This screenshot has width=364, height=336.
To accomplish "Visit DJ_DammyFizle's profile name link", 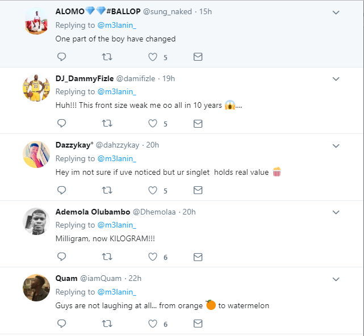I will (x=84, y=78).
